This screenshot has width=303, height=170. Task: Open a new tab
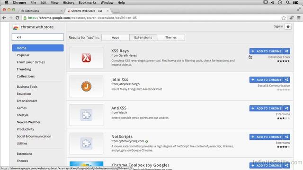coord(116,11)
